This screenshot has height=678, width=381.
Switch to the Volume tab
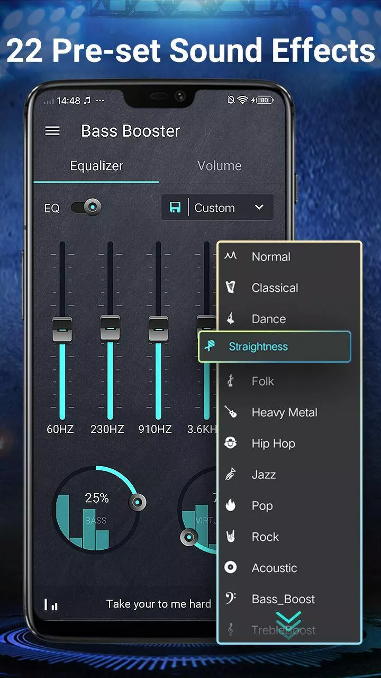(x=219, y=166)
